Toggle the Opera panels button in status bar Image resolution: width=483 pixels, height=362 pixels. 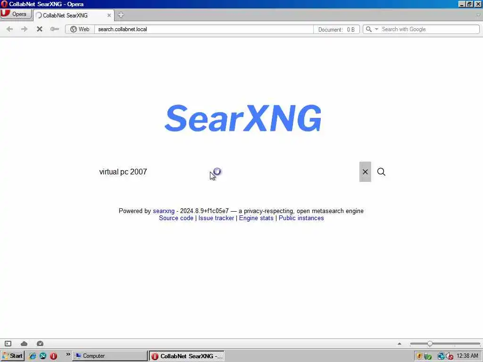[x=8, y=344]
